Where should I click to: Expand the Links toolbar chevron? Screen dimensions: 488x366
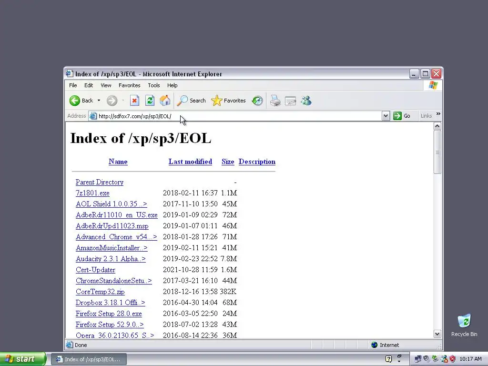click(x=438, y=114)
